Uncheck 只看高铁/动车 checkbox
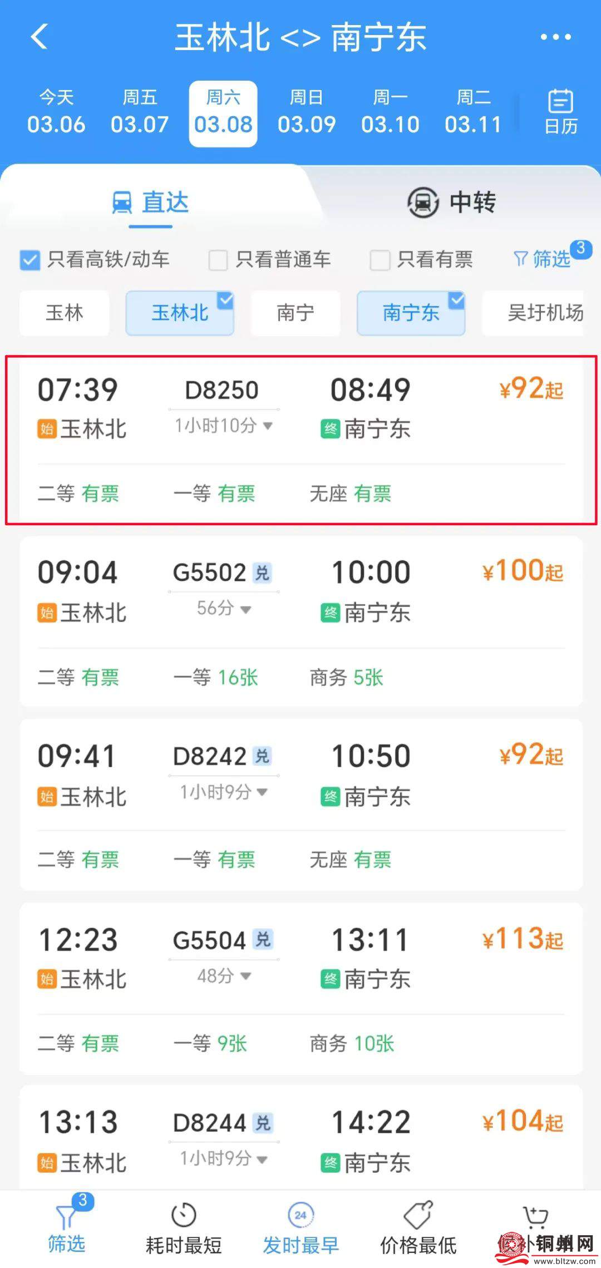This screenshot has height=1268, width=601. pyautogui.click(x=30, y=260)
